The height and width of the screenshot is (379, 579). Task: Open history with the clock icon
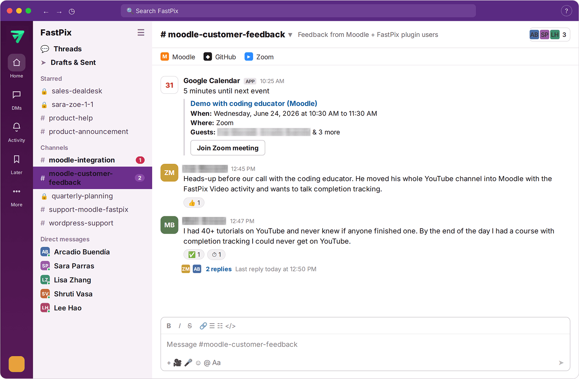(72, 11)
